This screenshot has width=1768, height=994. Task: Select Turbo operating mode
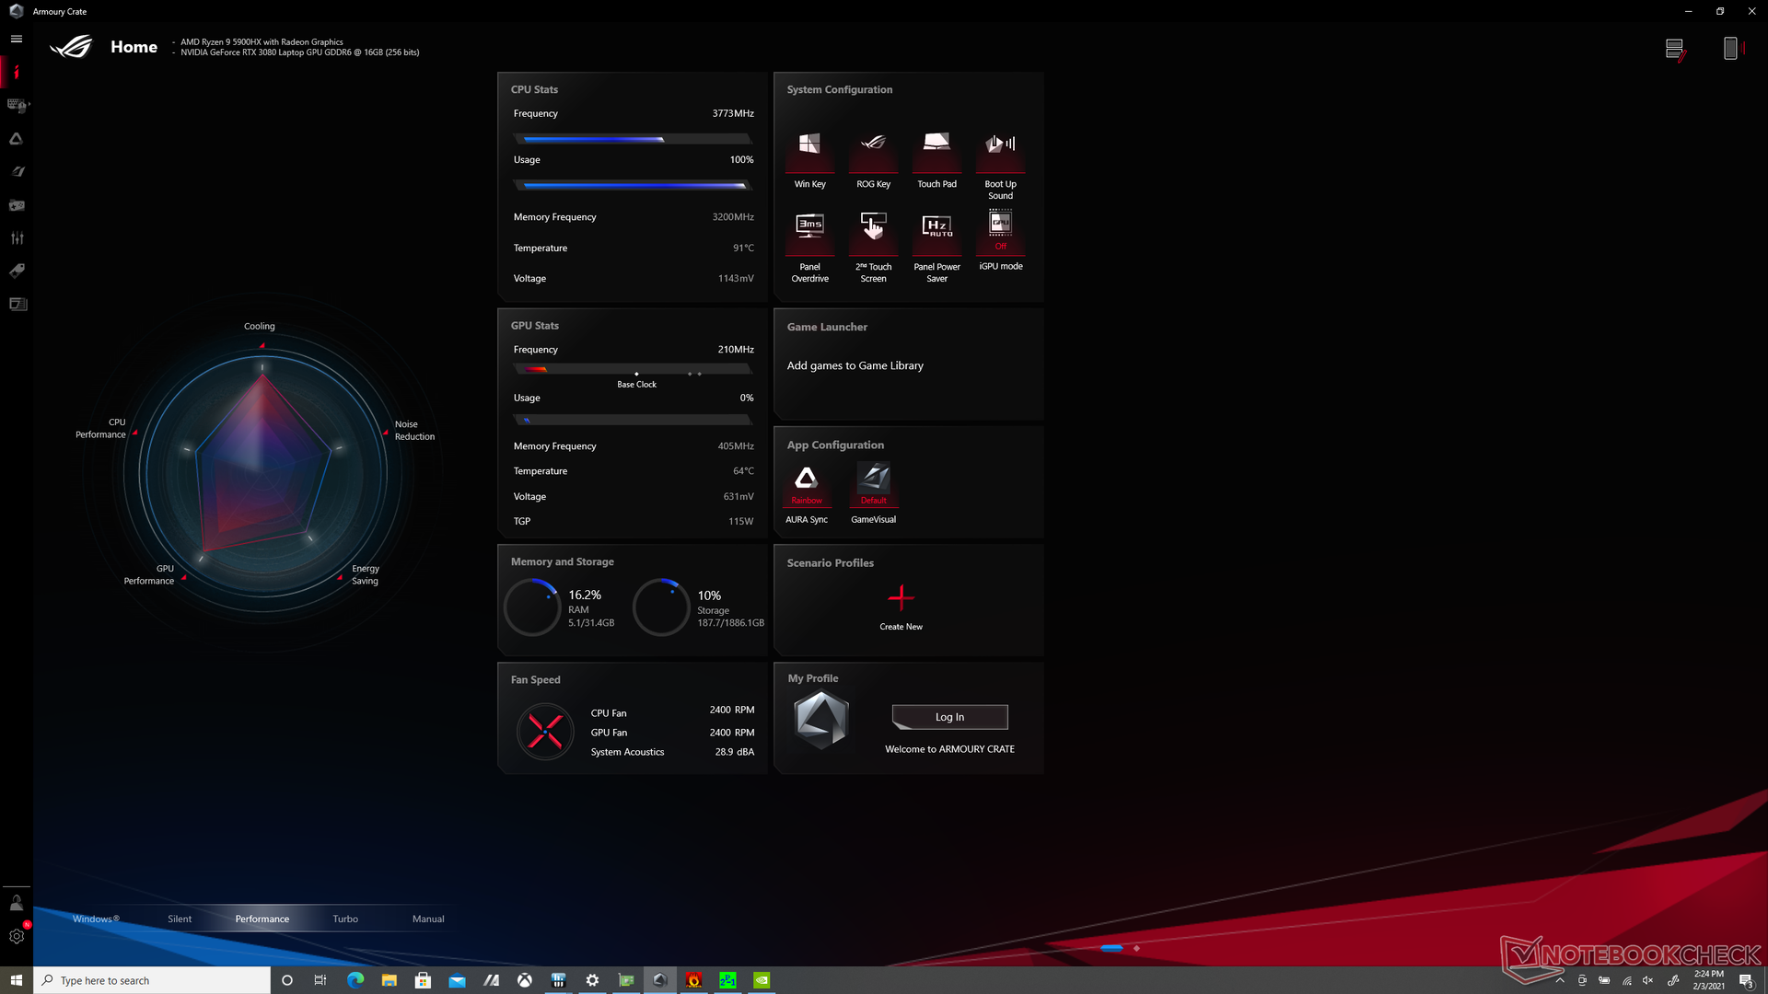tap(345, 919)
